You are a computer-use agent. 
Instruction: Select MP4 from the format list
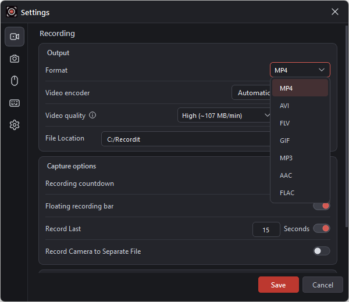(300, 88)
